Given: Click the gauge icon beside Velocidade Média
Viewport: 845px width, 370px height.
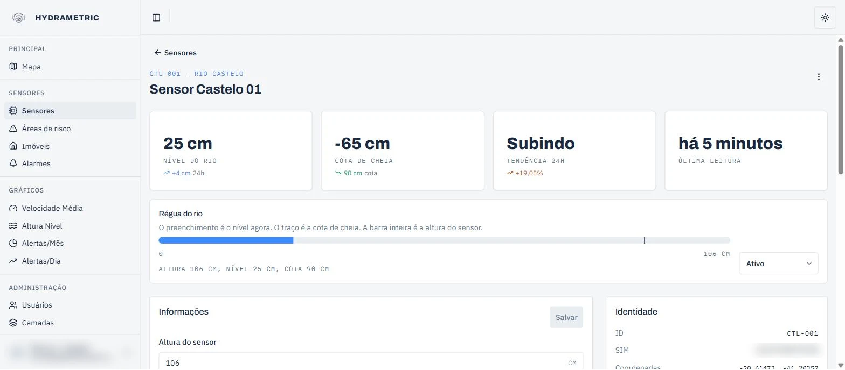Looking at the screenshot, I should [x=13, y=208].
